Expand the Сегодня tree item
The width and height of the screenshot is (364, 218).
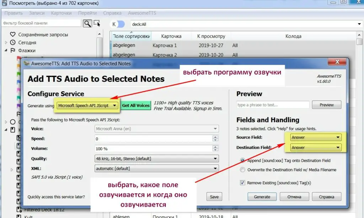pos(6,43)
